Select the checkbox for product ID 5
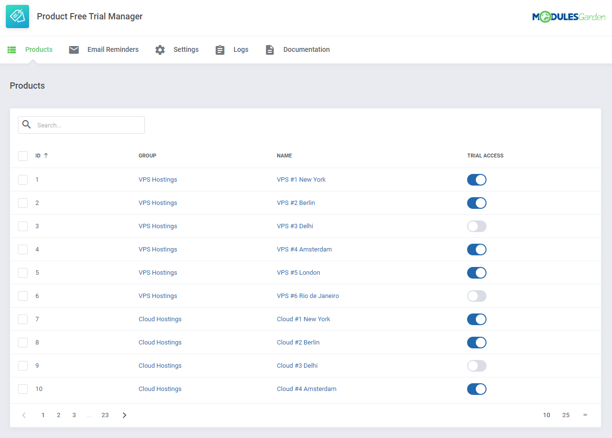 click(x=23, y=272)
